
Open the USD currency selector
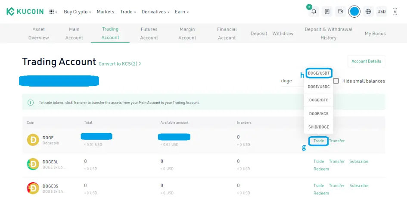(382, 12)
